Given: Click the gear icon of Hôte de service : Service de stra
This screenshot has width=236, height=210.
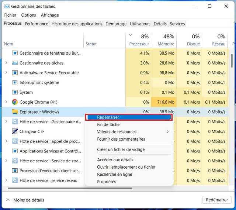Looking at the screenshot, I should (15, 161).
